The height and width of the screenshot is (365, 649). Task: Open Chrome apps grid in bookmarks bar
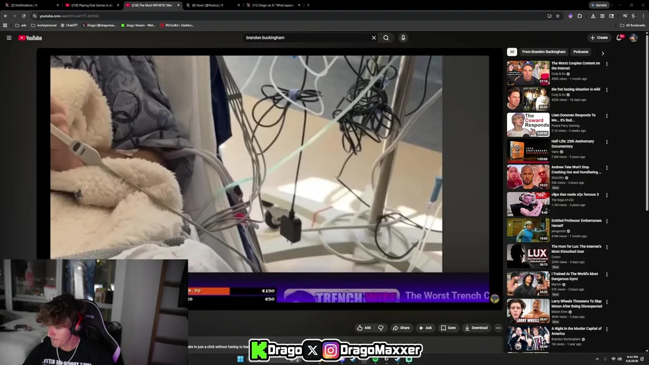pos(5,25)
